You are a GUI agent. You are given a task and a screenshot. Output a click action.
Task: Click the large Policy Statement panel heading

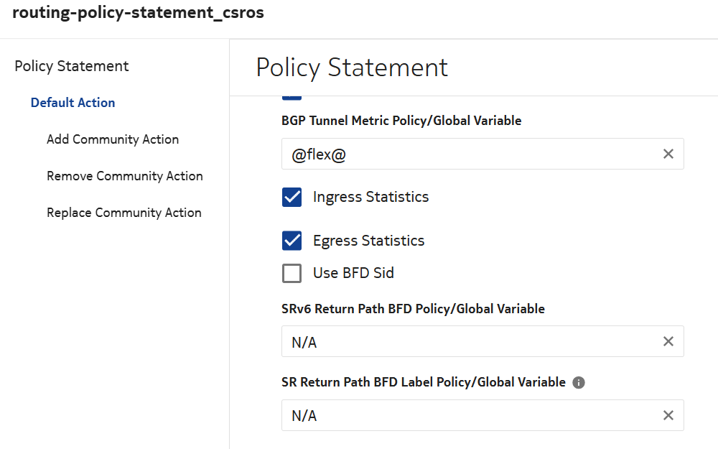pos(352,68)
